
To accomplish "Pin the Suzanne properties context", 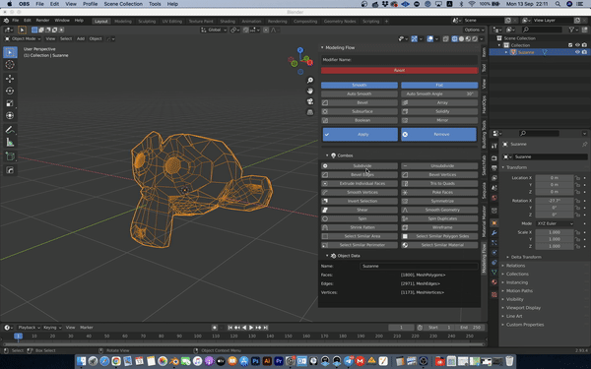I will click(x=584, y=145).
